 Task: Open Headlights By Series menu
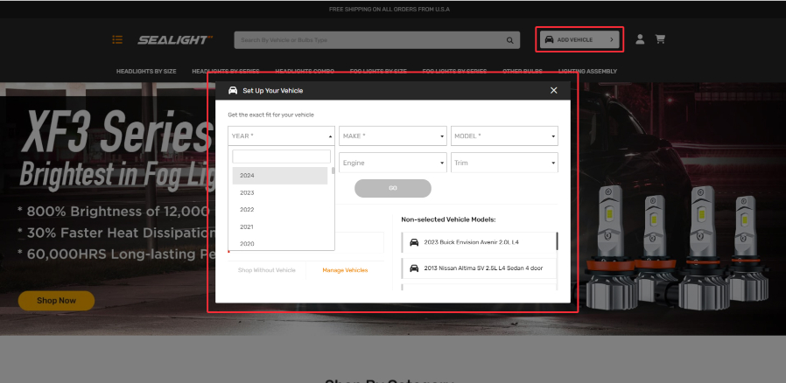click(x=226, y=72)
